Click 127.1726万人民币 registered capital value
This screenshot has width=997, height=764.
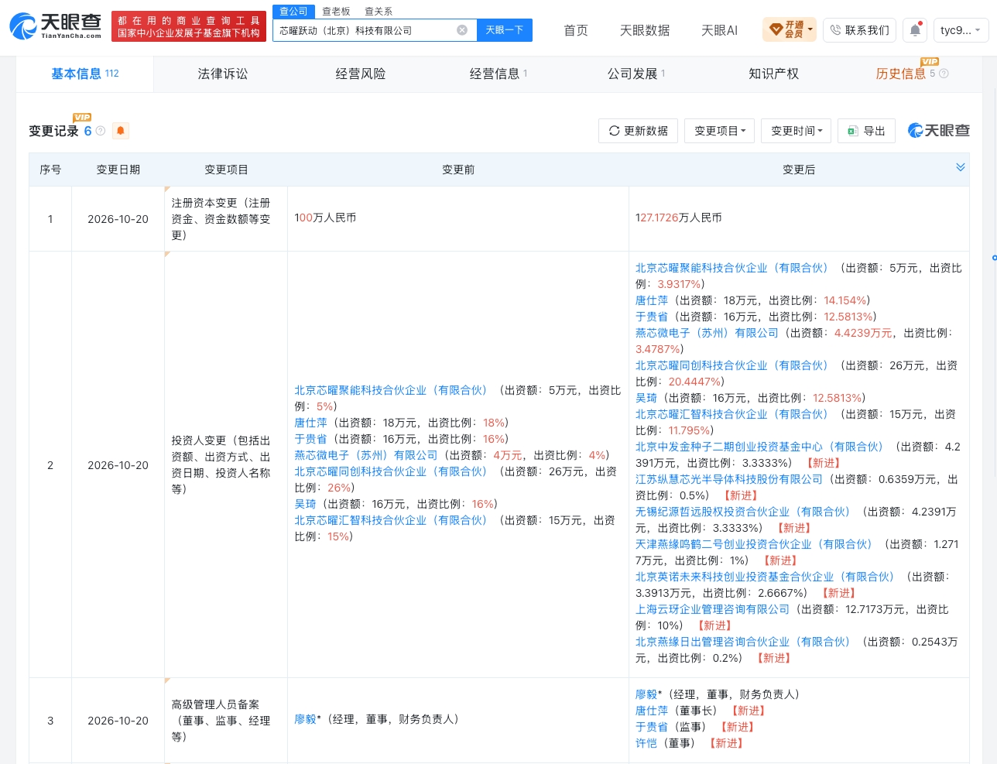(678, 218)
